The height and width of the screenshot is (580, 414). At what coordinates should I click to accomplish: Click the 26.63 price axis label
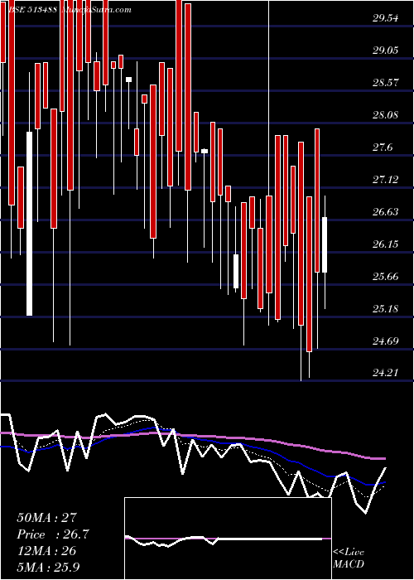click(x=386, y=211)
